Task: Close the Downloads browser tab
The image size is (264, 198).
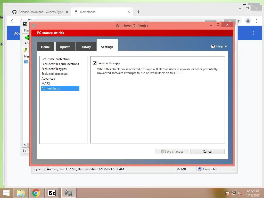Action: [129, 12]
